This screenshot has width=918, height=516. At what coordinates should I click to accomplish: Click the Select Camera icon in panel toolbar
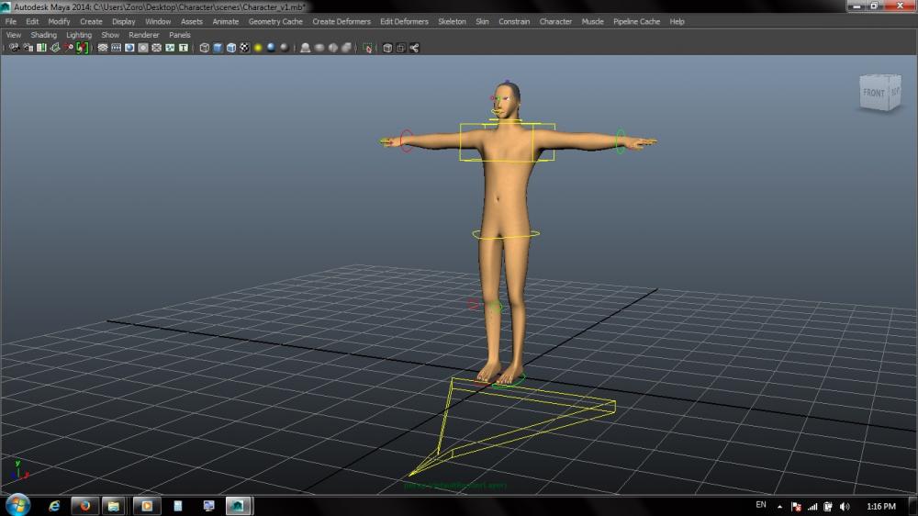coord(14,48)
